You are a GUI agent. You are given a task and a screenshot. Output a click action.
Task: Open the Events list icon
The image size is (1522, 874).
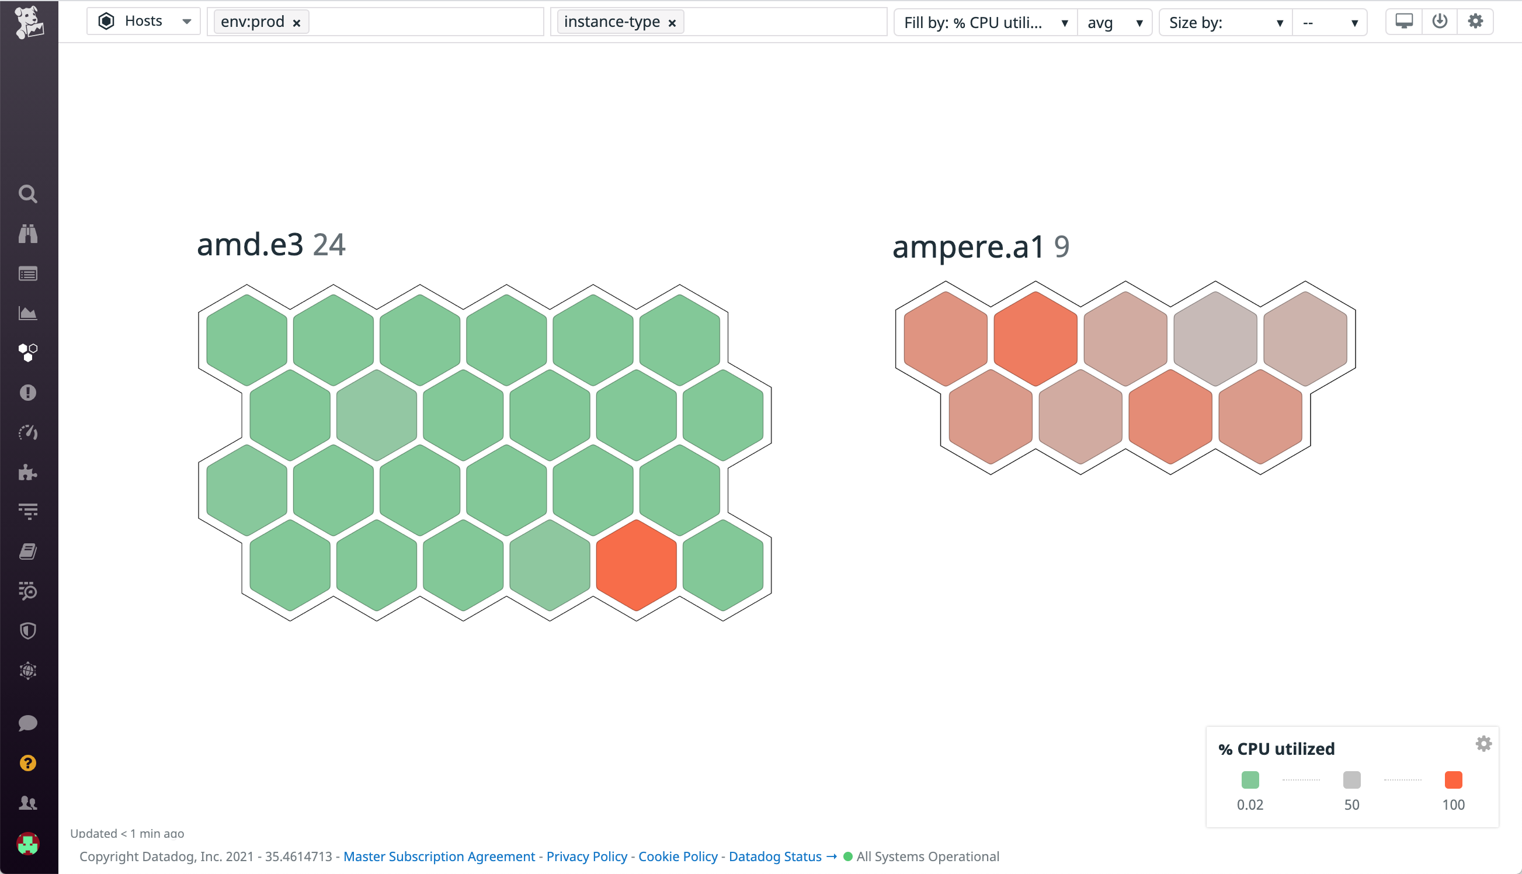[28, 273]
